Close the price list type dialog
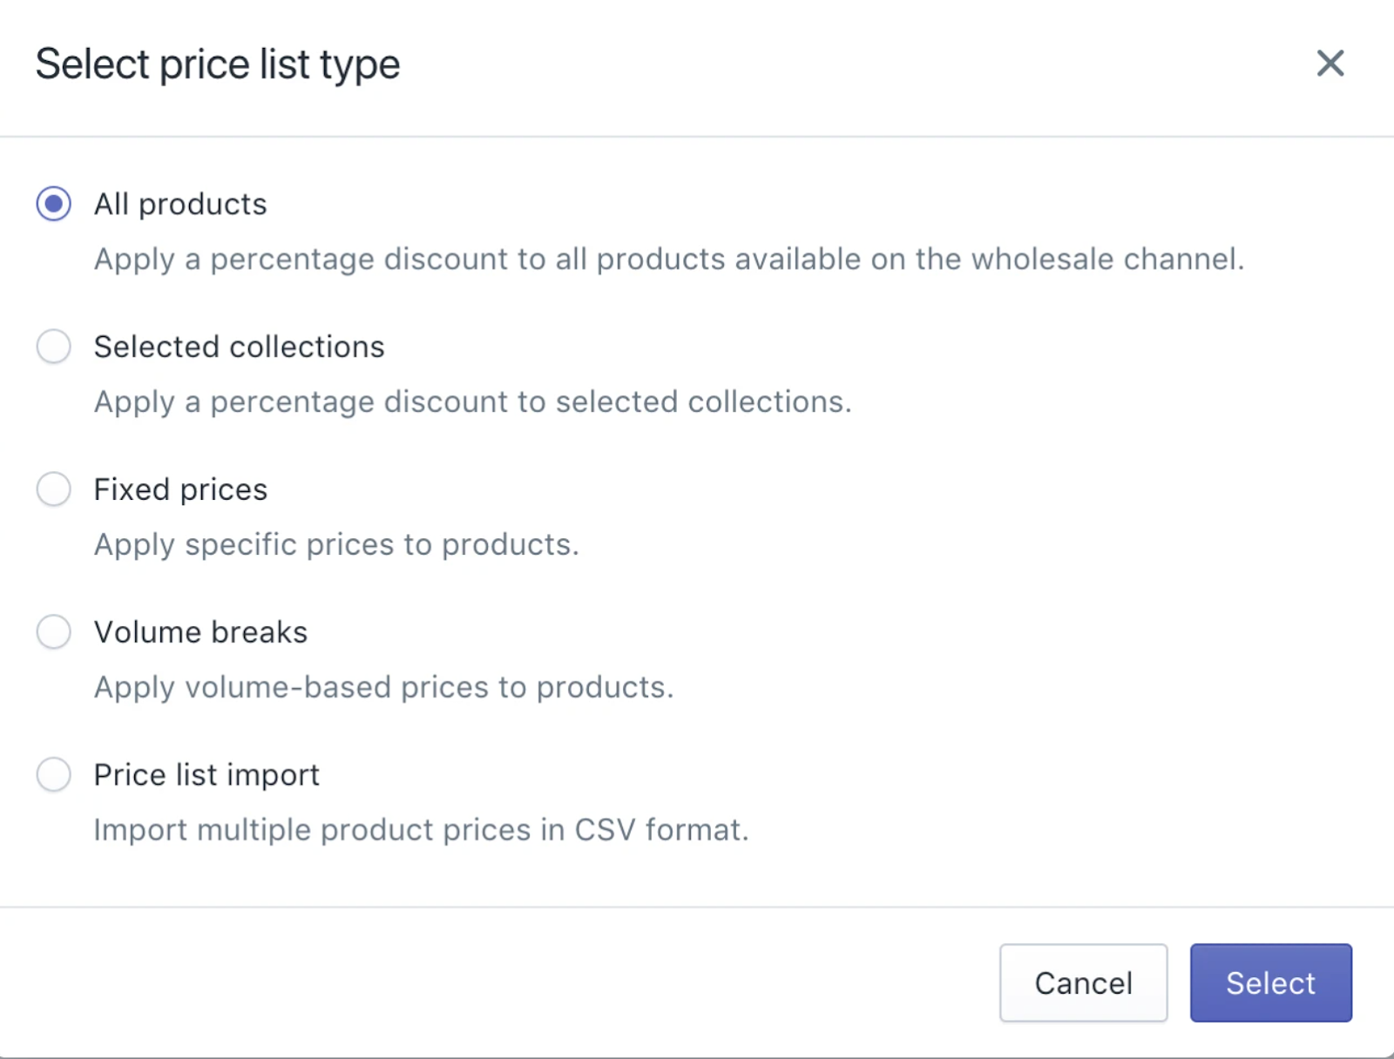Viewport: 1394px width, 1059px height. pos(1330,64)
